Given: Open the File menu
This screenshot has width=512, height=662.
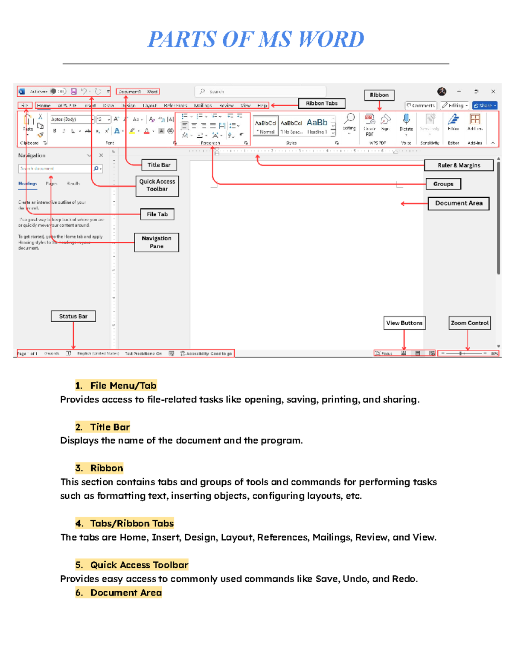Looking at the screenshot, I should 24,105.
